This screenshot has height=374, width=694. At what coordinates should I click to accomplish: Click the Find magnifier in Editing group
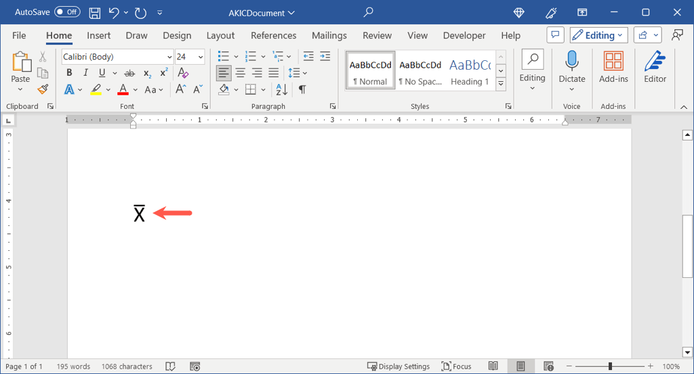[x=533, y=59]
